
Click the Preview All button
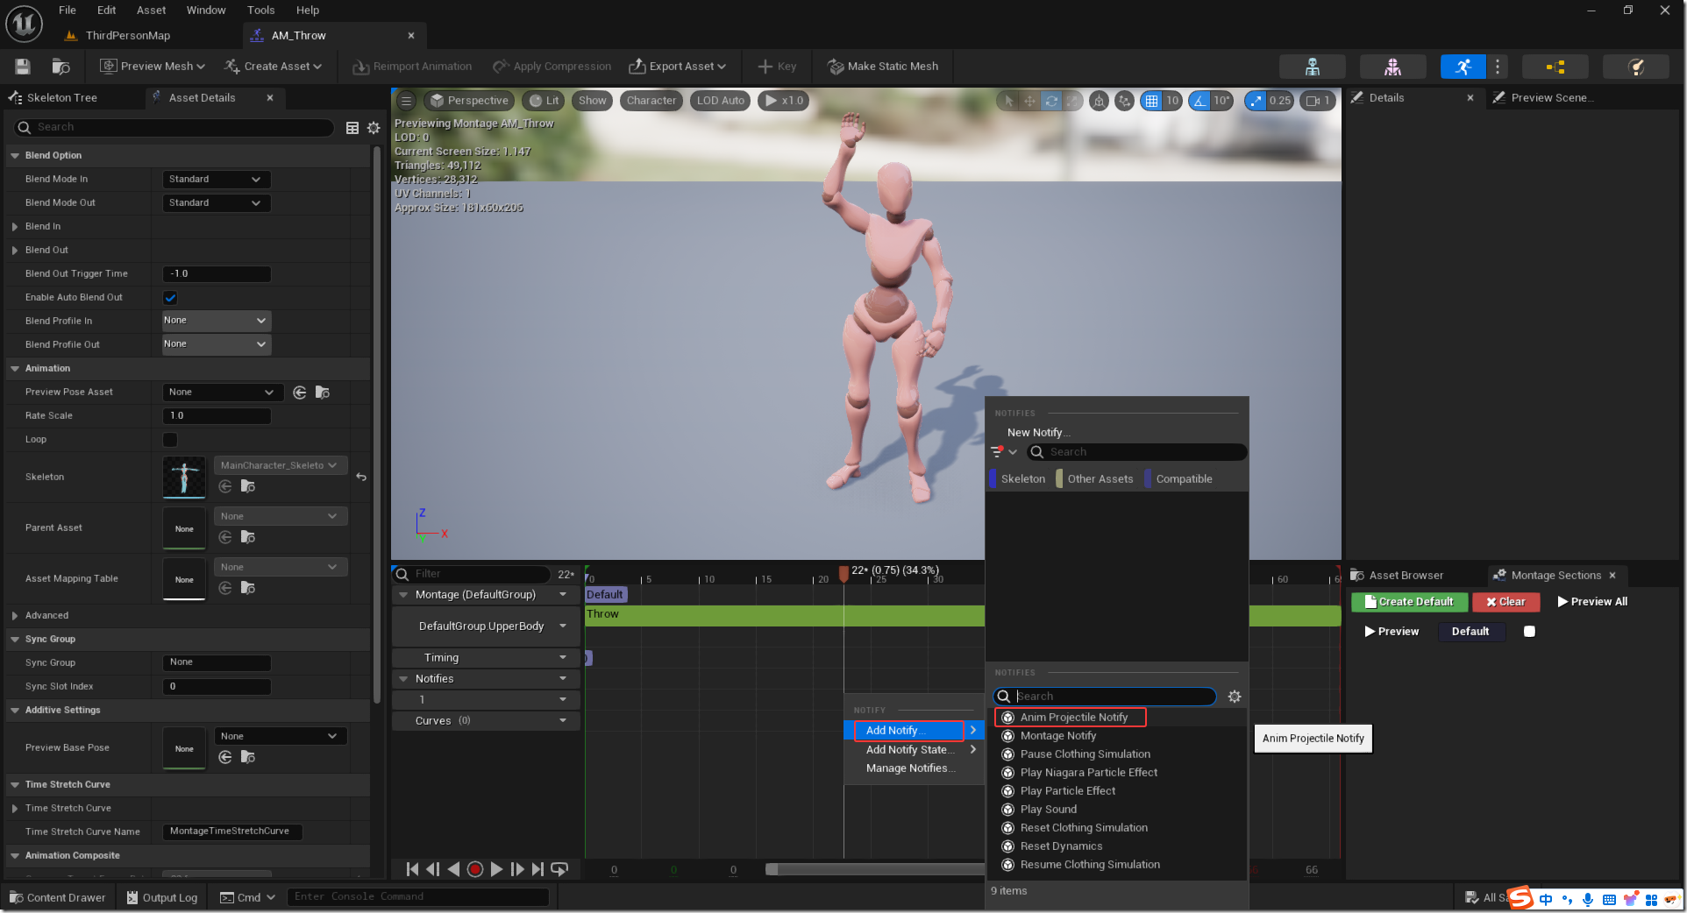pos(1591,602)
